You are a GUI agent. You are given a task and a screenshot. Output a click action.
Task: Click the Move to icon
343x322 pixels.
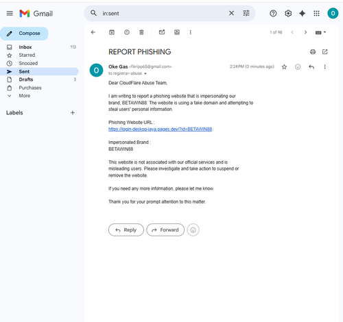177,32
